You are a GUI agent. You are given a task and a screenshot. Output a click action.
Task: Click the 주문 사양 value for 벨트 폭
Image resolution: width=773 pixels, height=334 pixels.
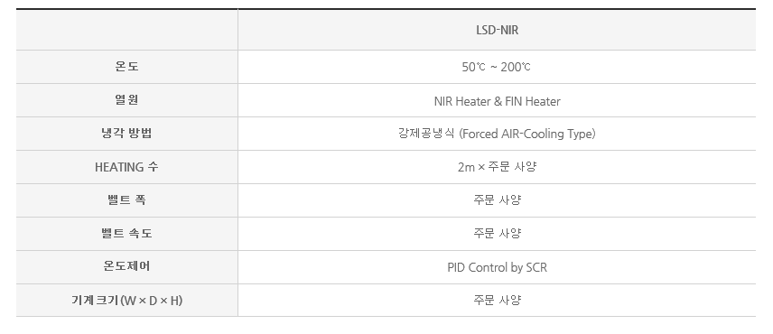click(497, 200)
